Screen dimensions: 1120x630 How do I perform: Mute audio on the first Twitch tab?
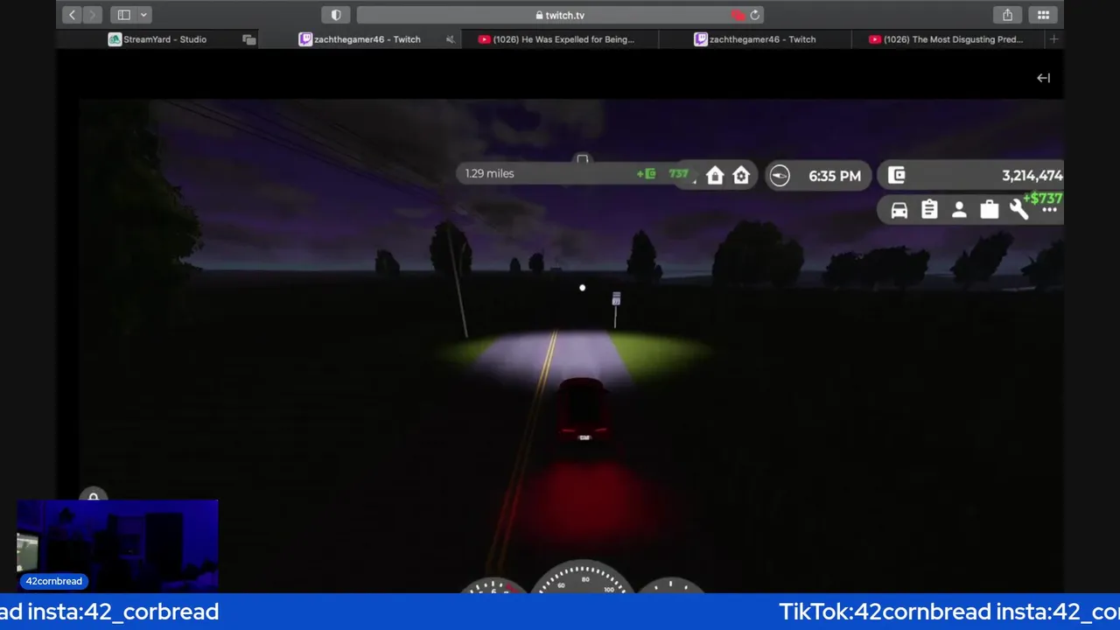click(451, 39)
